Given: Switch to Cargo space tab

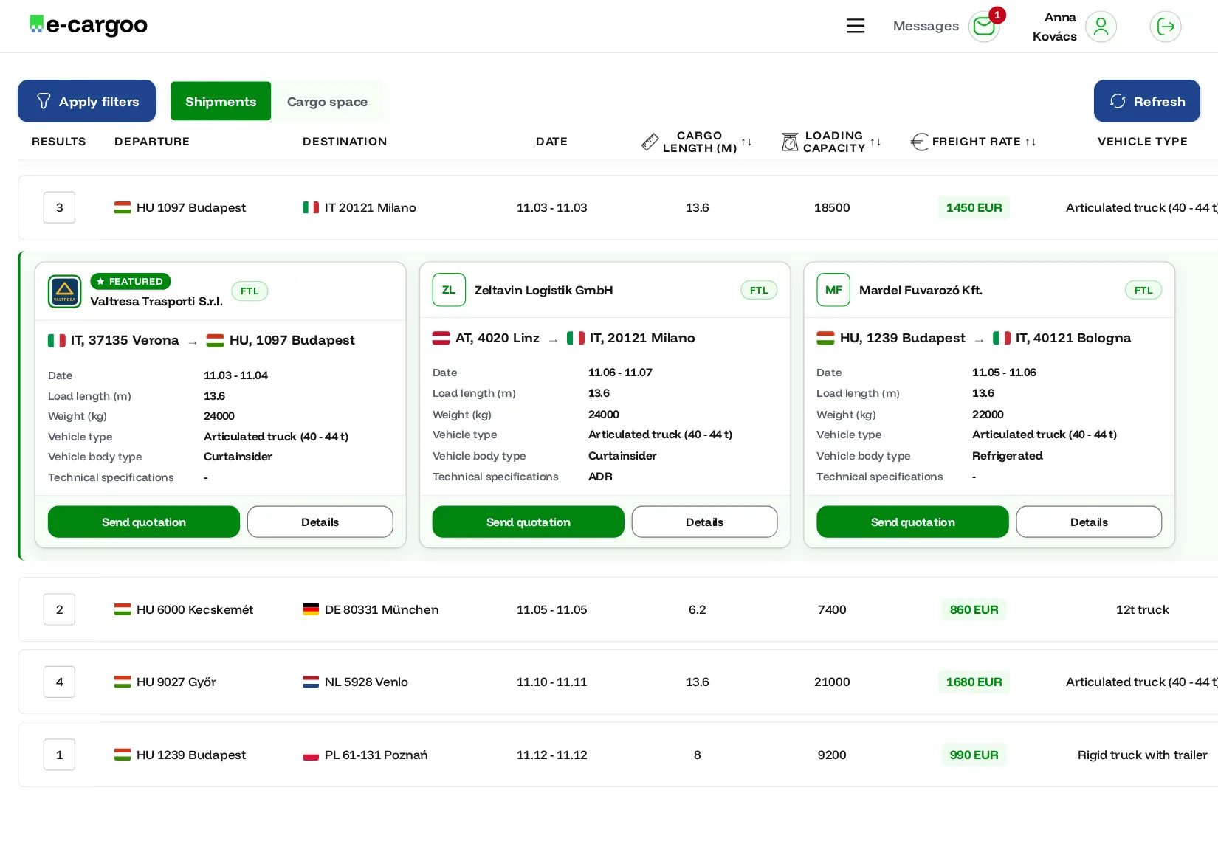Looking at the screenshot, I should tap(327, 101).
